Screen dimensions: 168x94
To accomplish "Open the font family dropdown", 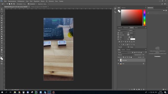I will pyautogui.click(x=123, y=31).
